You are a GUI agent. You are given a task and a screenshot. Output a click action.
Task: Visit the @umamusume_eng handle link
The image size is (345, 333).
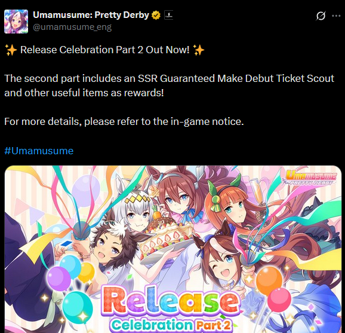tap(72, 27)
